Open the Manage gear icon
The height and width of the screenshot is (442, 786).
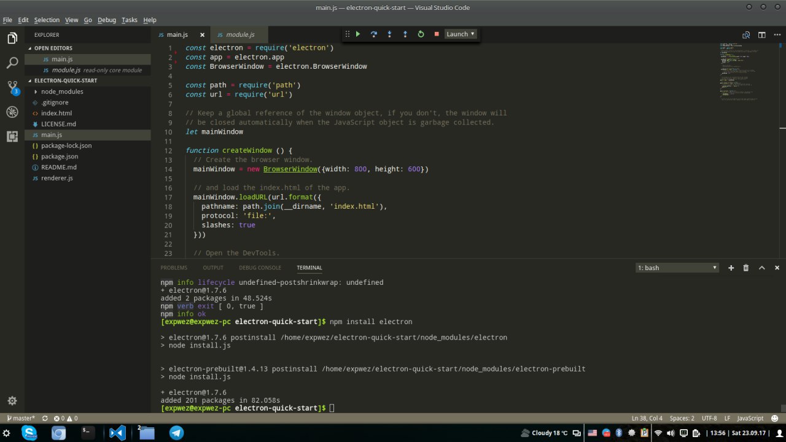(x=12, y=401)
